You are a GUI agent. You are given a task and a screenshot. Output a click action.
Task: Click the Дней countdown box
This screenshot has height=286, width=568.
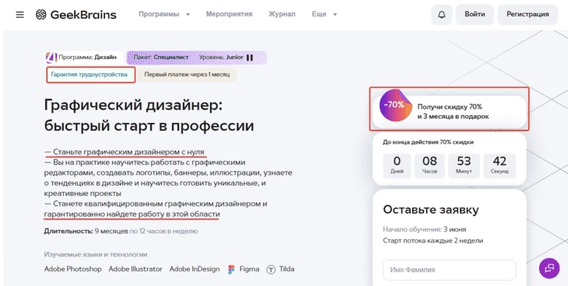(x=397, y=166)
